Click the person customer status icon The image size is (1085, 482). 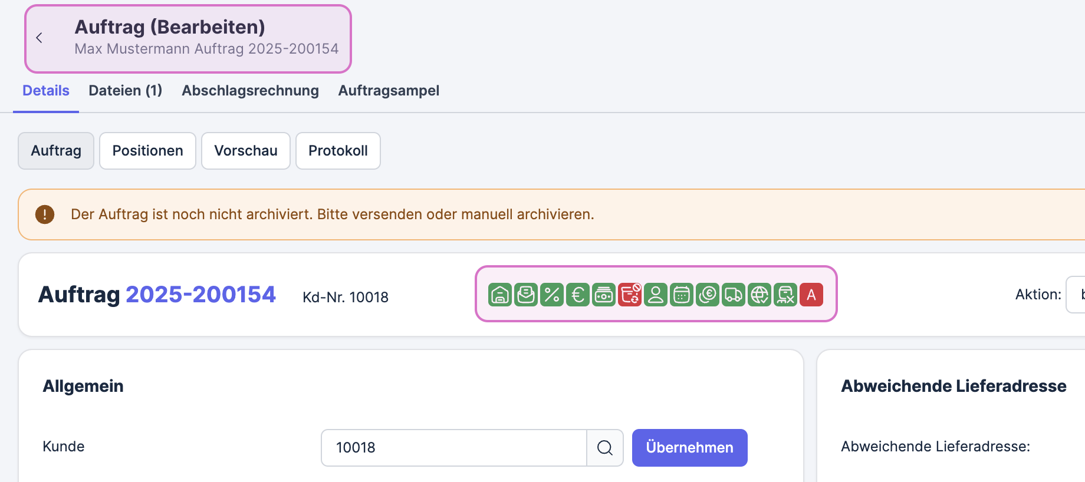(656, 295)
